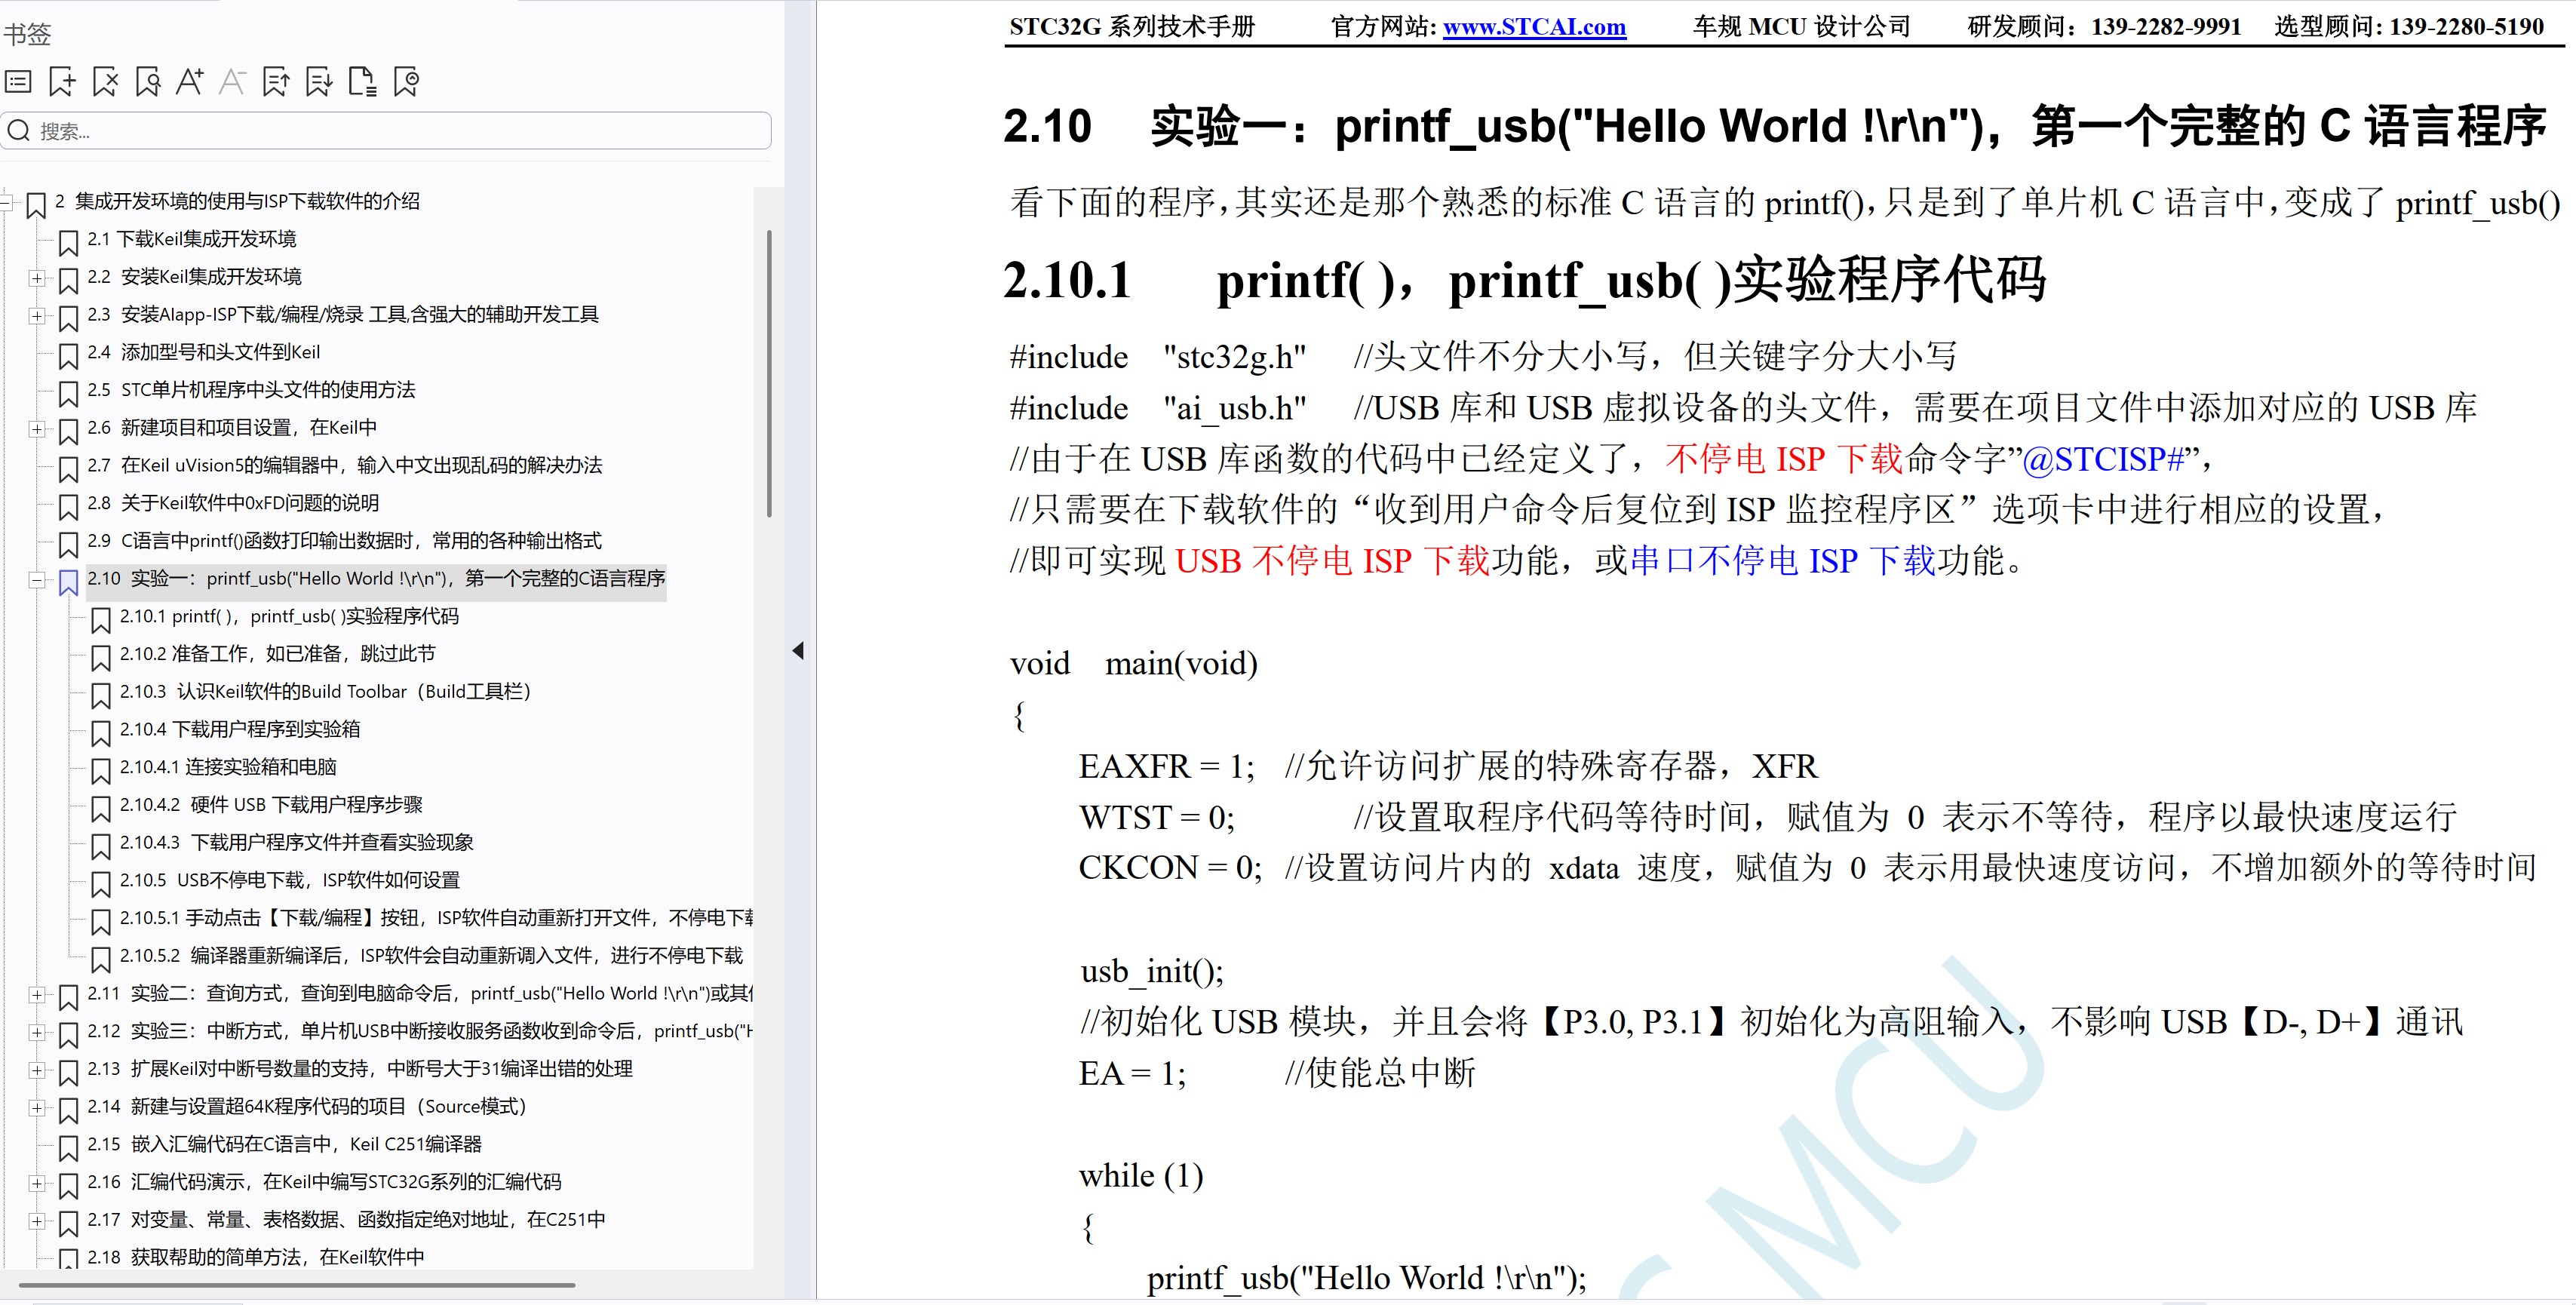
Task: Expand the 2.2 安装Keil集成开发环境 node
Action: click(x=37, y=278)
